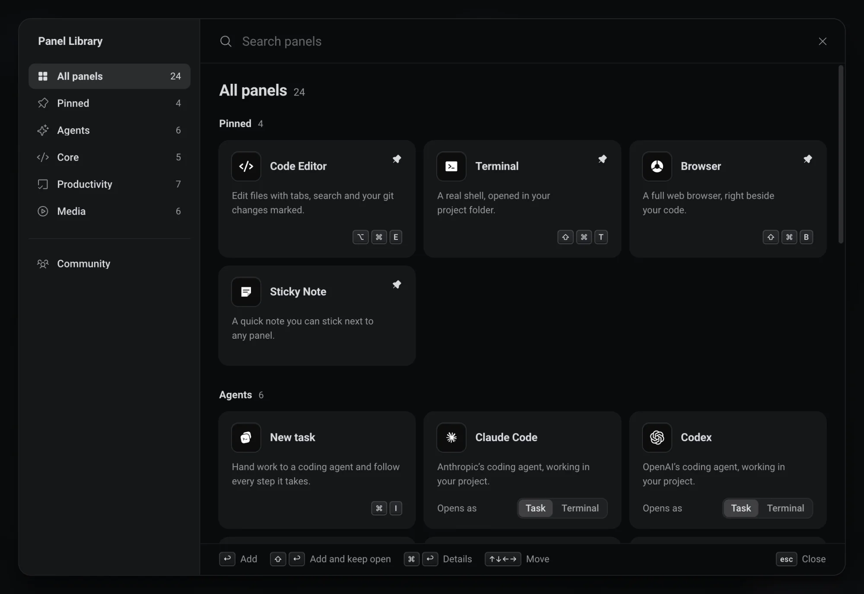Click the esc Close hint
This screenshot has height=594, width=864.
(x=800, y=559)
